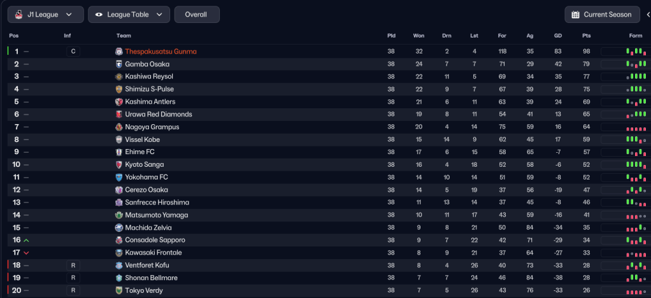Sort table by Pts column header
The height and width of the screenshot is (298, 651).
coord(586,36)
